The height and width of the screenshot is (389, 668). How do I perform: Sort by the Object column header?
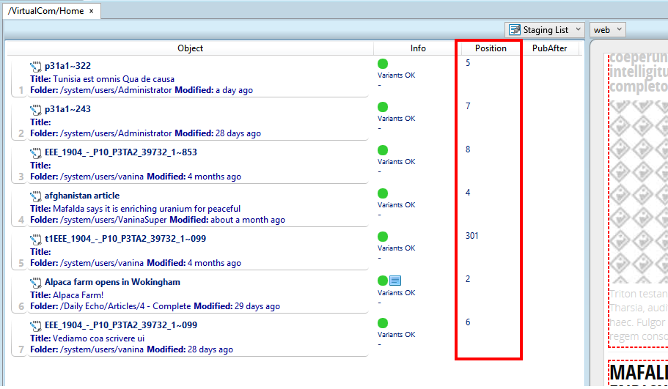coord(190,48)
